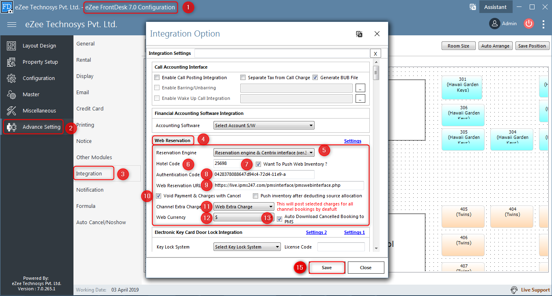Click browse button beside Wake Up Call field
Image resolution: width=552 pixels, height=296 pixels.
[360, 98]
